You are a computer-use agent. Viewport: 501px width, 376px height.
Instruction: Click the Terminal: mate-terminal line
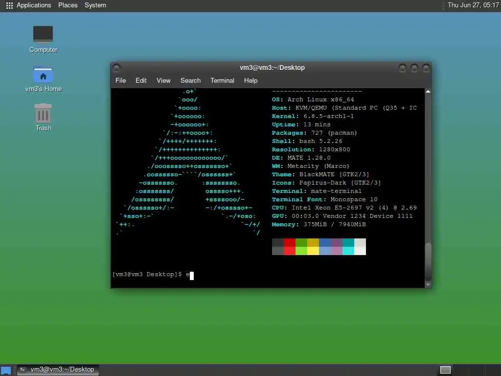pos(317,191)
